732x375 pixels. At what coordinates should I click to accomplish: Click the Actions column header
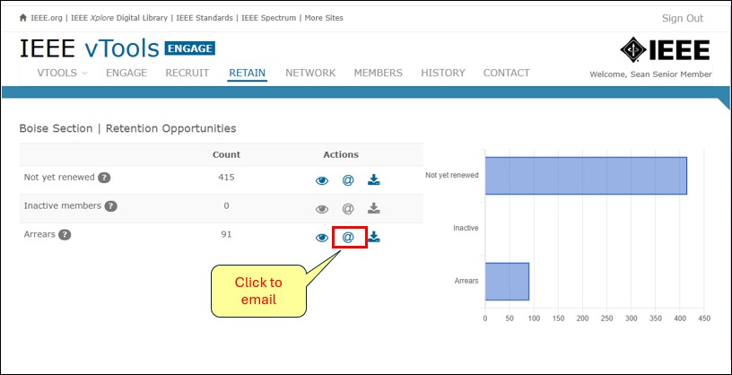341,154
